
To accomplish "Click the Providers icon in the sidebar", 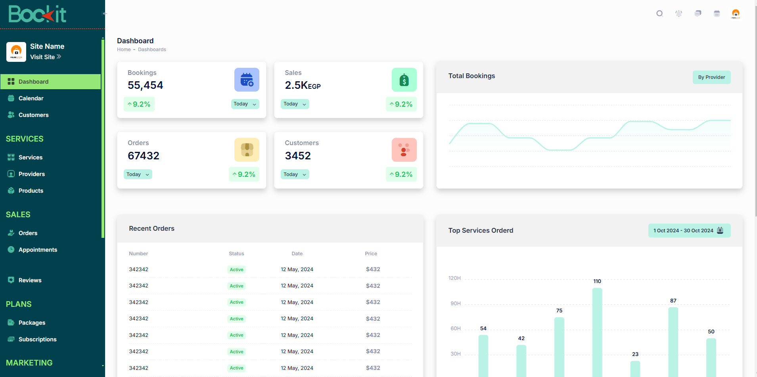I will [x=11, y=174].
